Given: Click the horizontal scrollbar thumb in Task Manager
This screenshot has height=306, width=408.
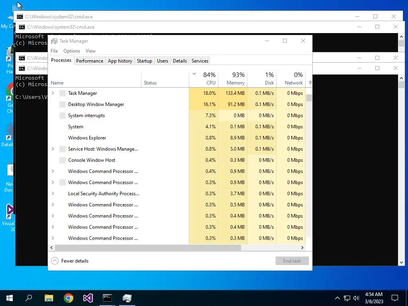Looking at the screenshot, I should [x=148, y=248].
